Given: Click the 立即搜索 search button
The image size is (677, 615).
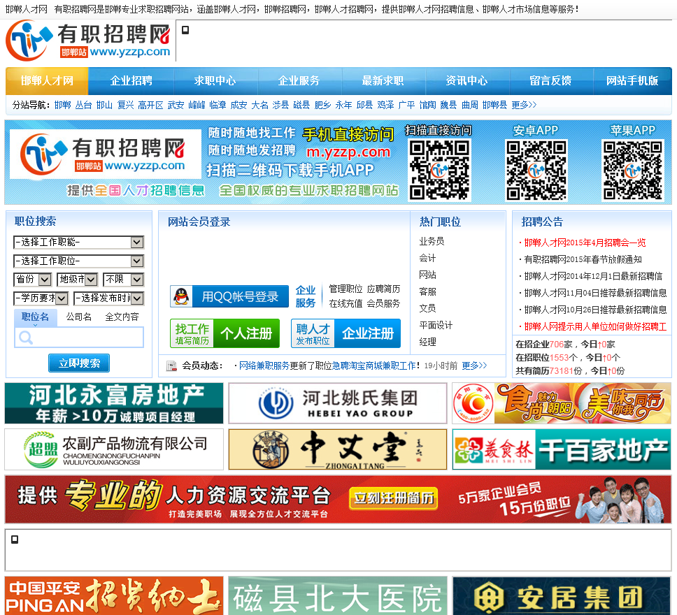Looking at the screenshot, I should tap(79, 363).
